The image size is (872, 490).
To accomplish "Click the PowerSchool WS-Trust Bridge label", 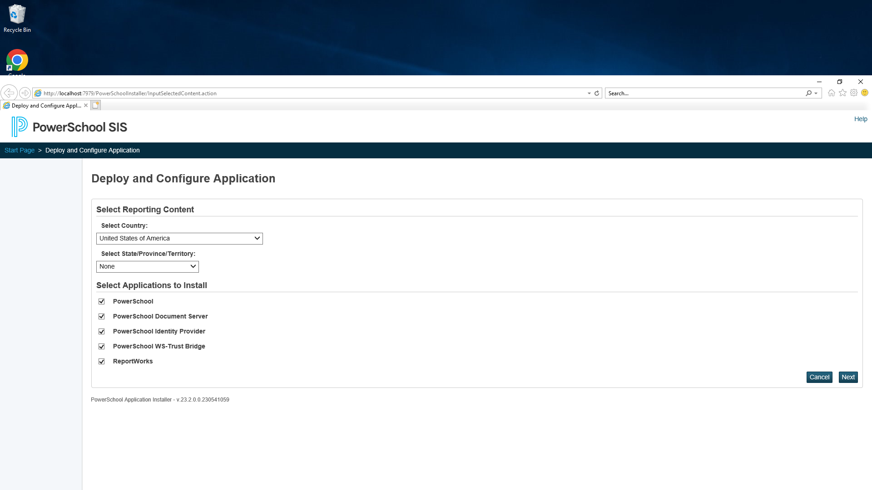I will pyautogui.click(x=159, y=347).
